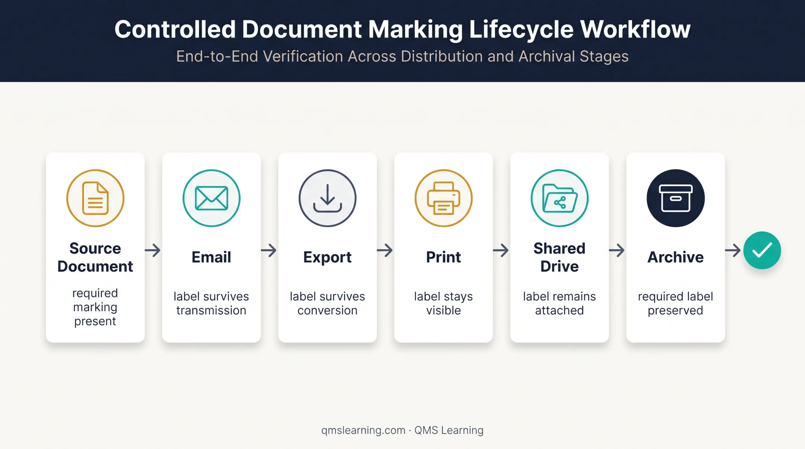
Task: Click "label survives transmission" text
Action: 211,303
